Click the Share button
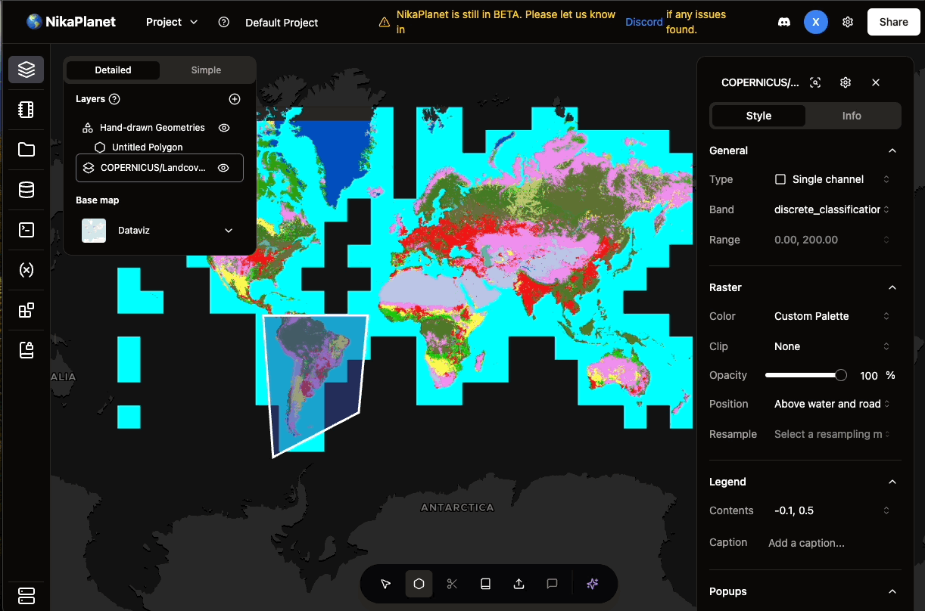This screenshot has width=925, height=611. pyautogui.click(x=893, y=22)
